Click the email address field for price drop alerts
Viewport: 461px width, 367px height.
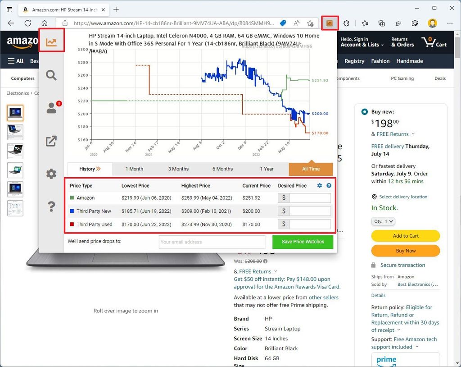click(212, 242)
